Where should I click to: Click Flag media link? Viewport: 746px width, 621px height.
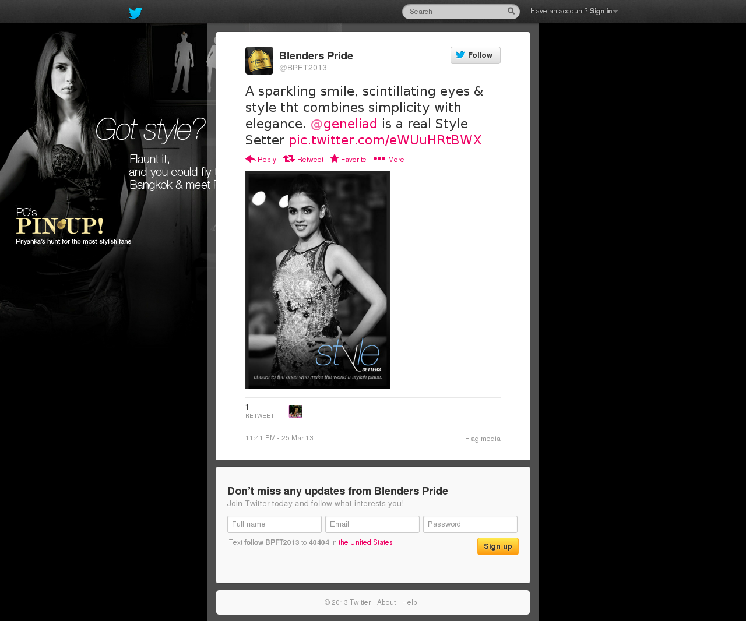pos(483,439)
